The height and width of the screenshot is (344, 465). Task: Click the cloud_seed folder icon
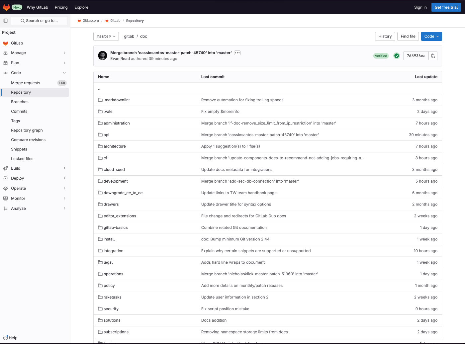click(x=100, y=170)
